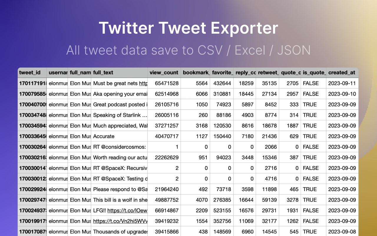Select the 2023-09-11 created_at cell
Screen dimensions: 377x236
pyautogui.click(x=342, y=83)
